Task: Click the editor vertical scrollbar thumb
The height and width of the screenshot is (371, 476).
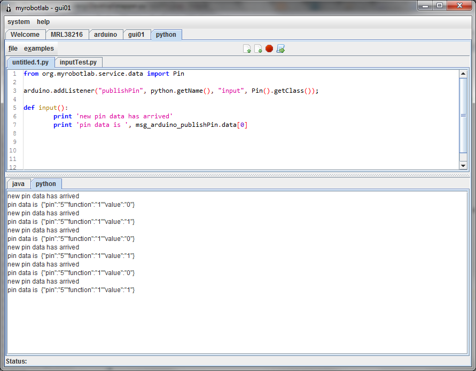Action: [463, 115]
